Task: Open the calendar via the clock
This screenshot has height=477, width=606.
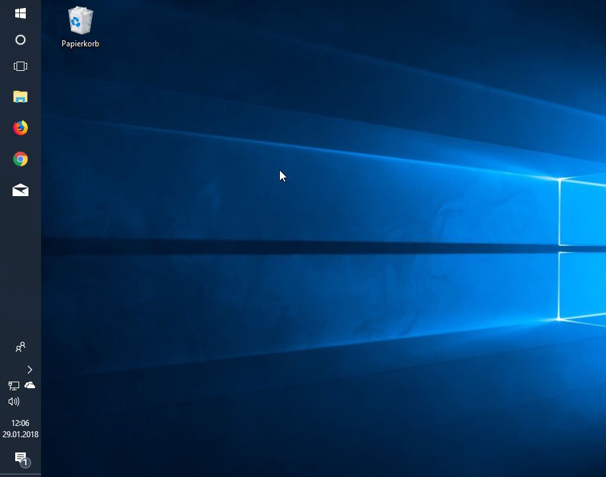Action: 20,423
